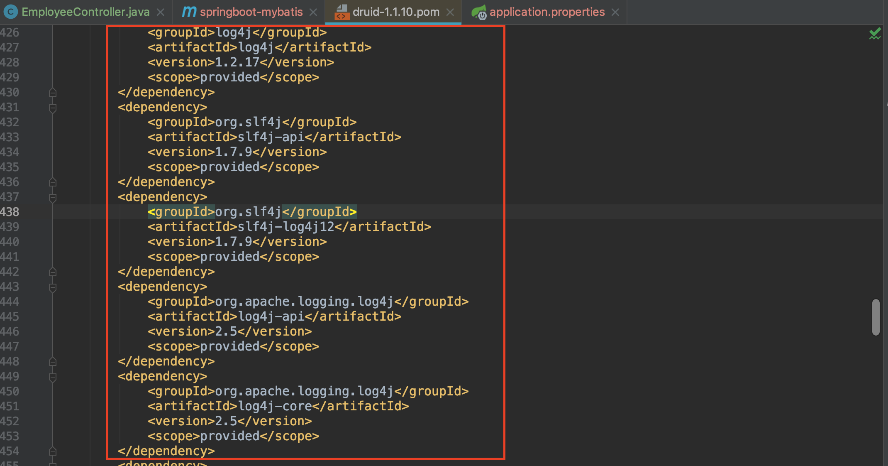The width and height of the screenshot is (888, 466).
Task: Switch to the EmployeeController.java tab
Action: click(x=85, y=12)
